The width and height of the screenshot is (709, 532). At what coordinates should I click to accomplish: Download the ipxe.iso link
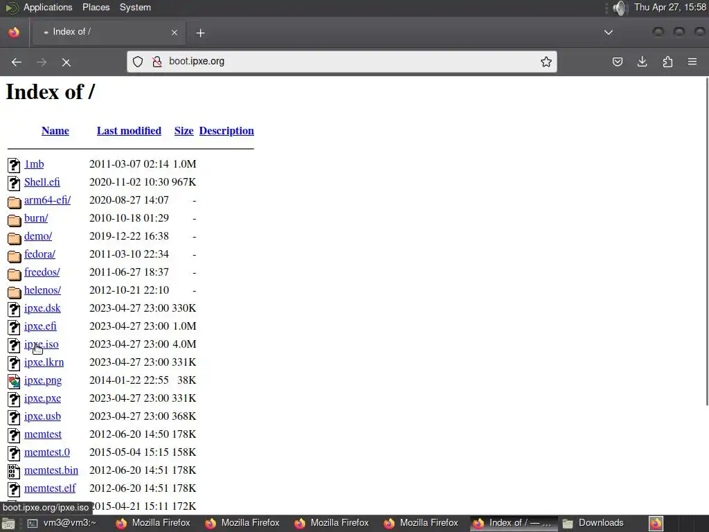[x=41, y=344]
